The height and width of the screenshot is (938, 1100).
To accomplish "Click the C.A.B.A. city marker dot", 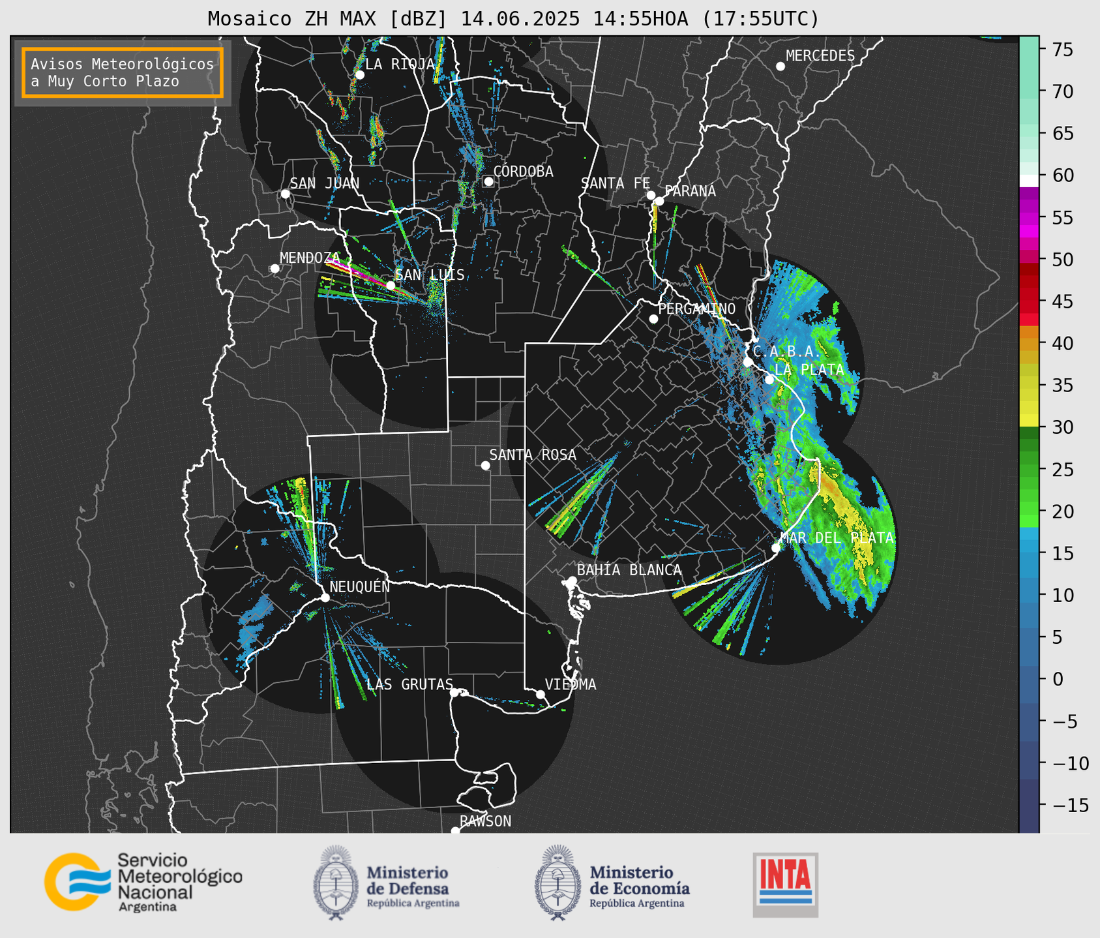I will (x=748, y=362).
